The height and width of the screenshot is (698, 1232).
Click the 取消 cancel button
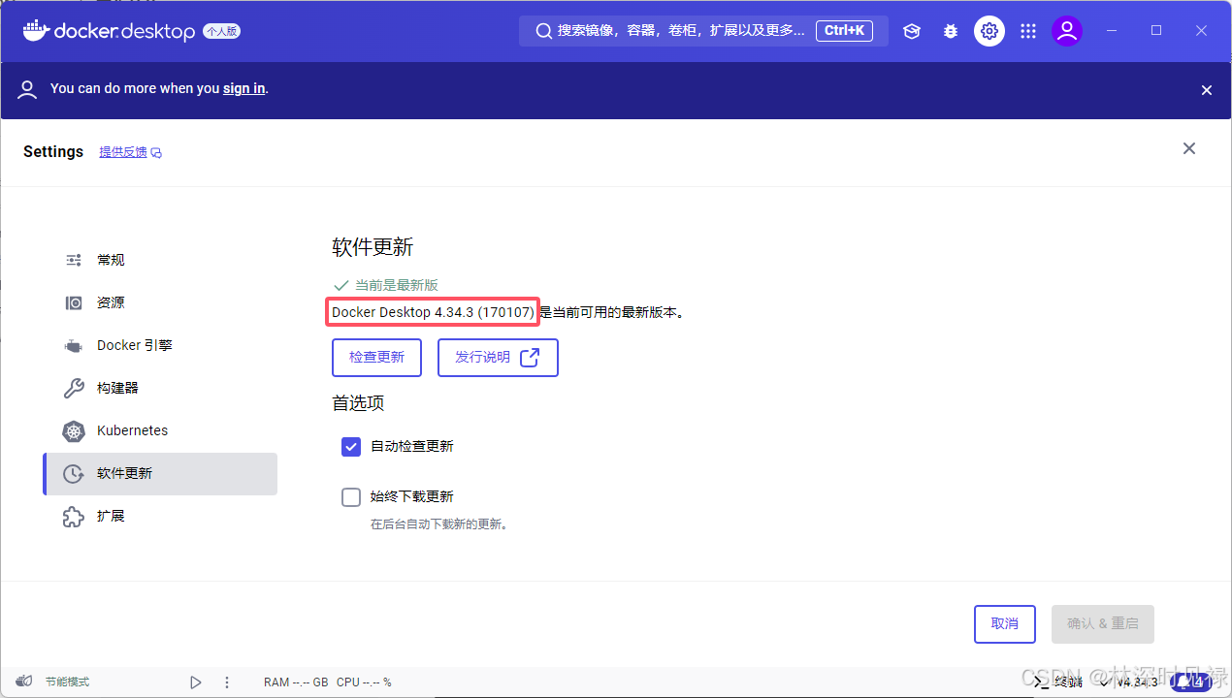1005,624
